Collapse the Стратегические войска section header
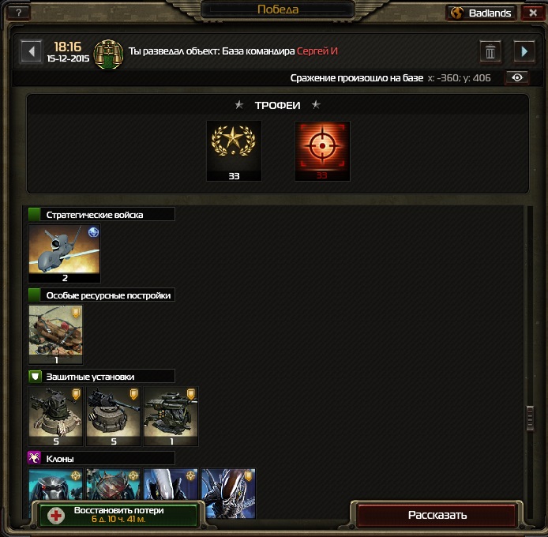This screenshot has width=548, height=537. 101,214
